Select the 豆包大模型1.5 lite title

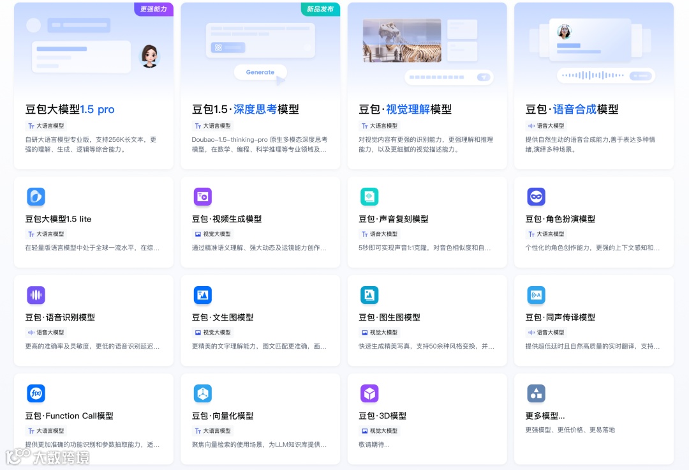(58, 219)
